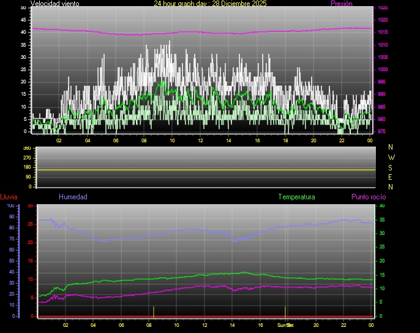Click the 360 wind direction axis value
Image resolution: width=420 pixels, height=333 pixels.
tap(26, 148)
